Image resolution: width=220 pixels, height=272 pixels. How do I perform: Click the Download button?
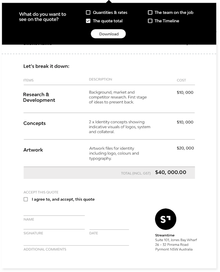[108, 34]
